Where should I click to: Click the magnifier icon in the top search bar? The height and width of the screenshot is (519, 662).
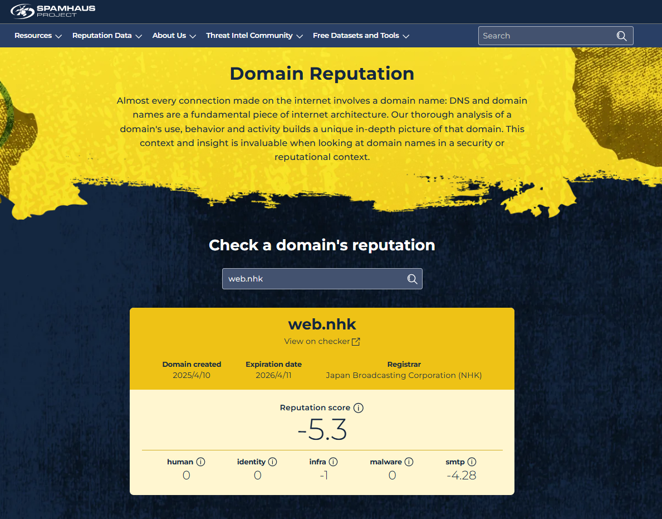pos(621,36)
